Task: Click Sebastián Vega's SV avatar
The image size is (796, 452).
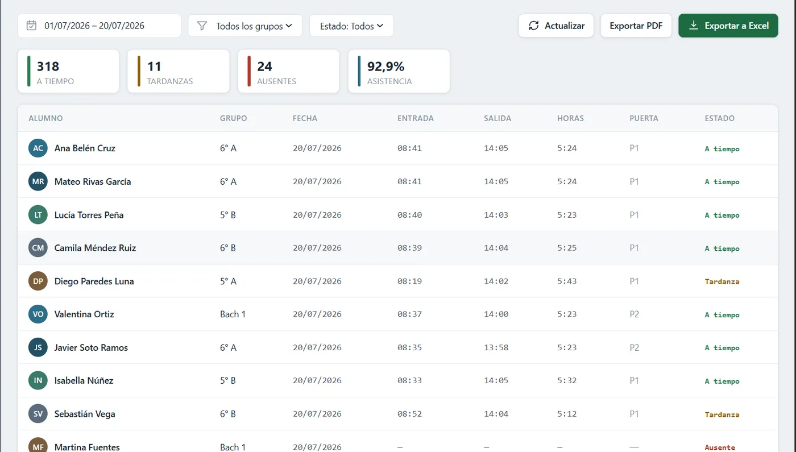Action: pos(38,414)
